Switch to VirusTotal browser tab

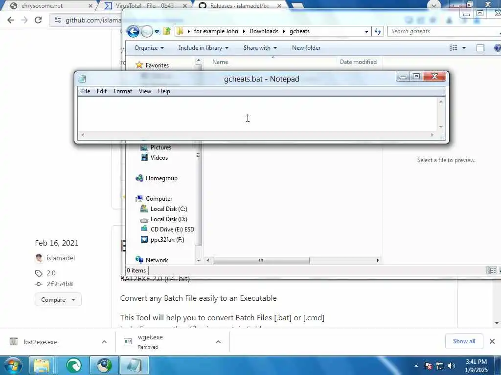[146, 5]
